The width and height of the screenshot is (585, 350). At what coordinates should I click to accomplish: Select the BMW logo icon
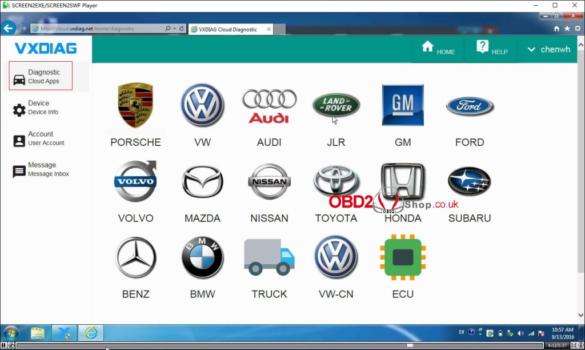pyautogui.click(x=202, y=257)
